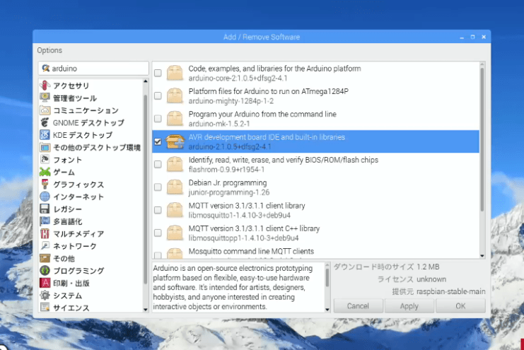Select the 多言語化 flag icon
Viewport: 524px width, 350px height.
[45, 221]
